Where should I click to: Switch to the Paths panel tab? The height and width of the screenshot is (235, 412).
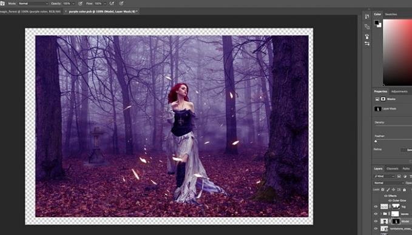pos(406,168)
